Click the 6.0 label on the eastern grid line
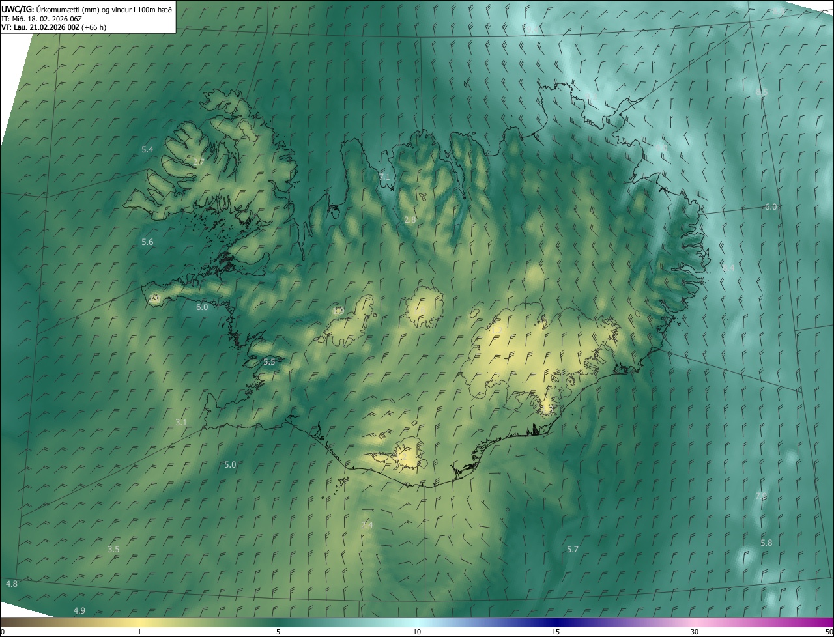 [771, 206]
